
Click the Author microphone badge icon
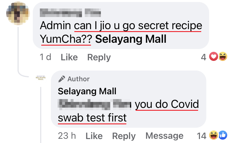62,79
